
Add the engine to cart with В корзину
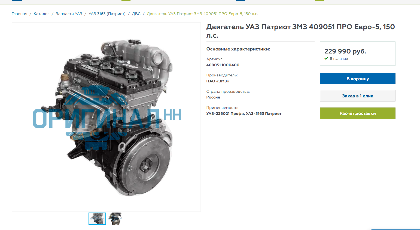coord(358,79)
